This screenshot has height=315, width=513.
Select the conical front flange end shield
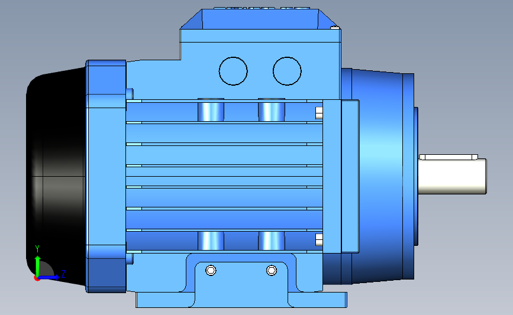pyautogui.click(x=378, y=177)
